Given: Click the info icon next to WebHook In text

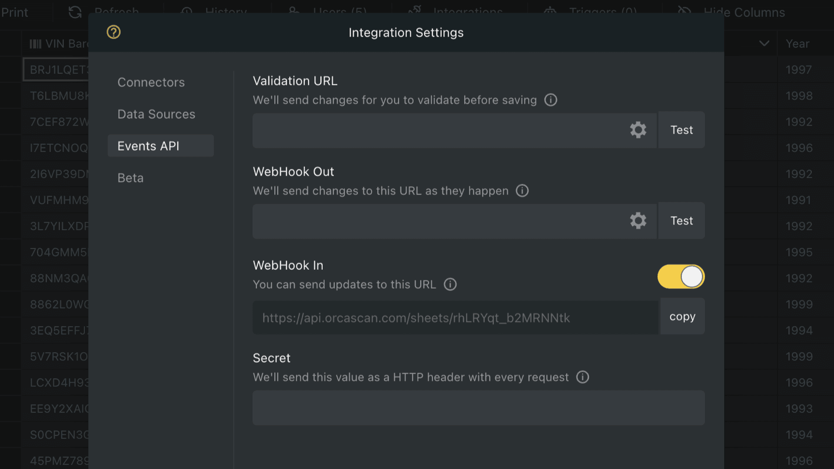Looking at the screenshot, I should tap(450, 284).
